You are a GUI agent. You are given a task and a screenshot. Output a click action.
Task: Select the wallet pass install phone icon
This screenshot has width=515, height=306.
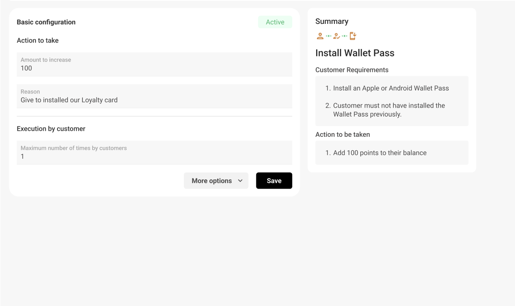tap(352, 36)
